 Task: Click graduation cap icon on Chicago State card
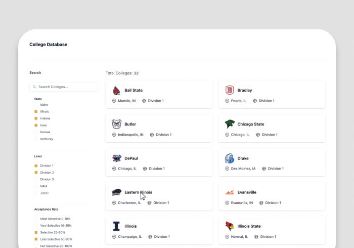(x=258, y=135)
